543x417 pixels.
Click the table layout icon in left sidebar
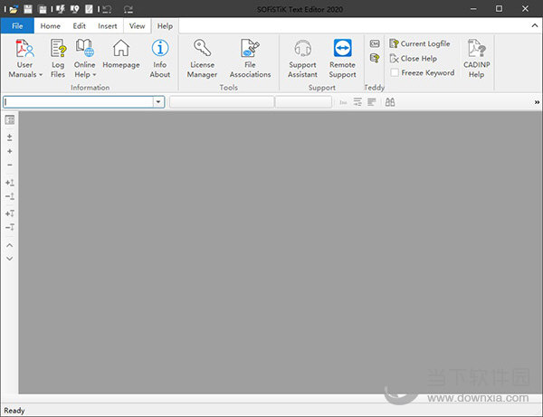[10, 119]
